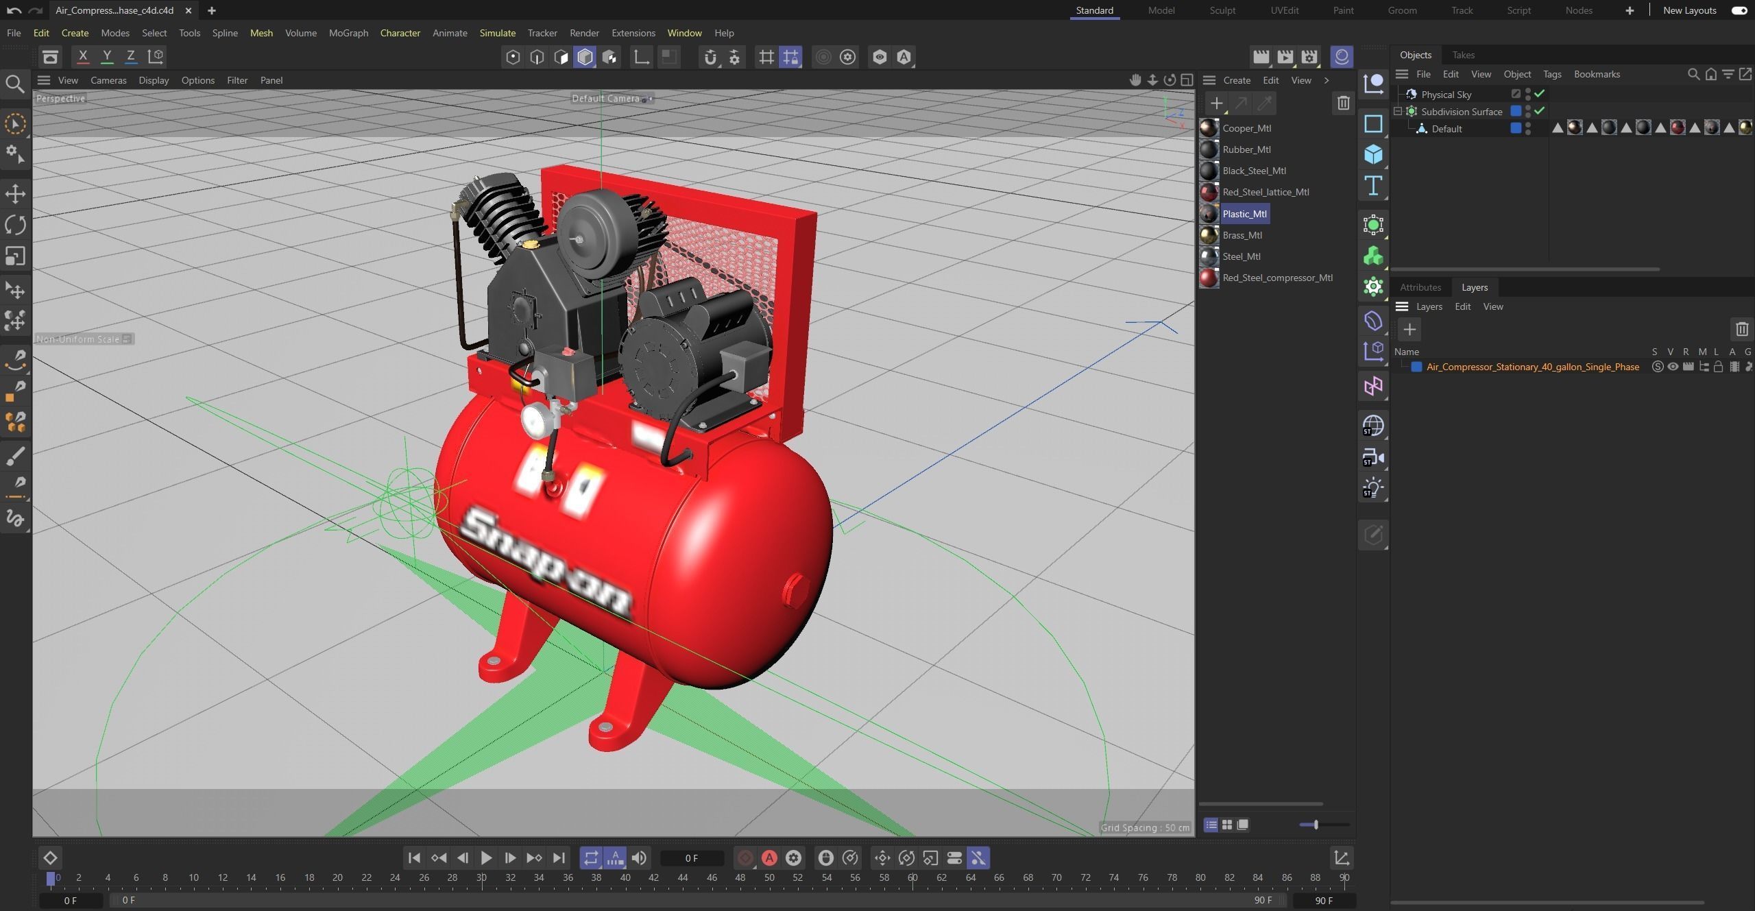The height and width of the screenshot is (911, 1755).
Task: Toggle Z axis lock icon
Action: (130, 56)
